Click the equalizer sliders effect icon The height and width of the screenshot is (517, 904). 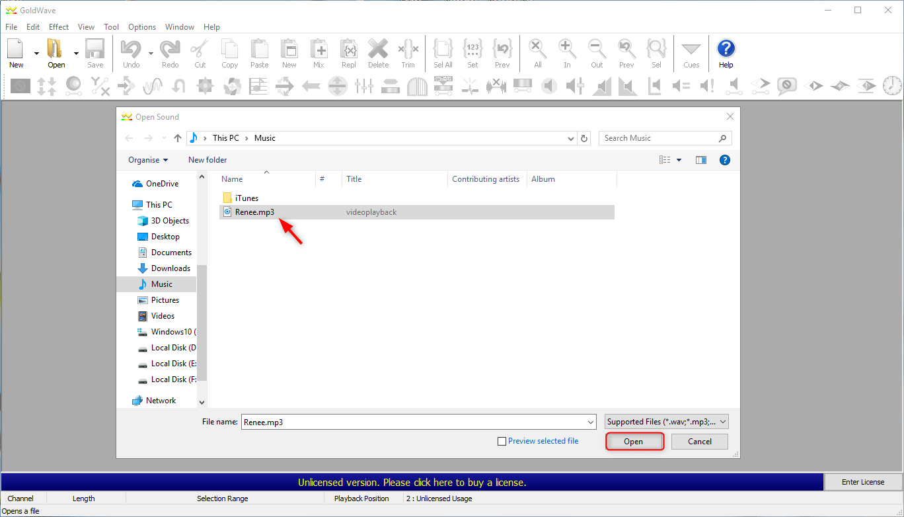[x=364, y=86]
